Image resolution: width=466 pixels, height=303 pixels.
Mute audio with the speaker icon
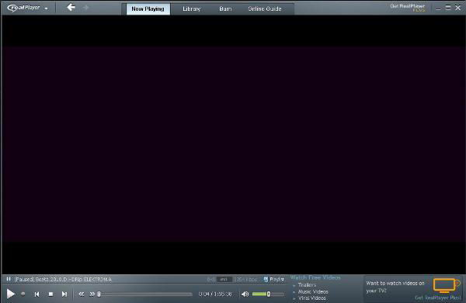click(x=245, y=294)
